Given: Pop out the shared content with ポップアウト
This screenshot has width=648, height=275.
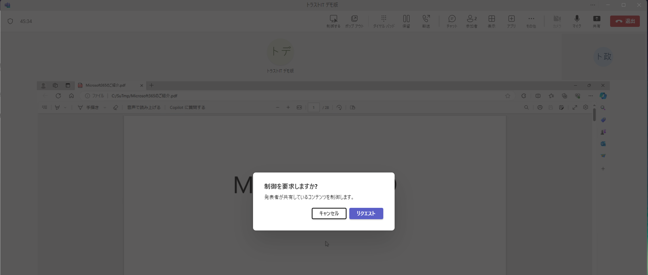Looking at the screenshot, I should coord(354,21).
